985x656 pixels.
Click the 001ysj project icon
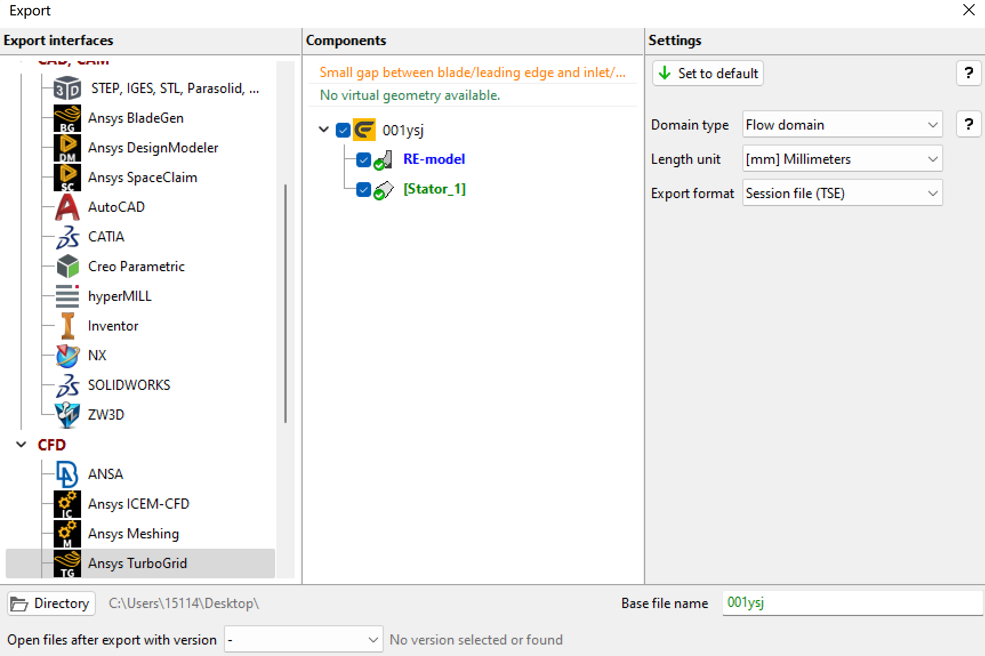tap(364, 130)
